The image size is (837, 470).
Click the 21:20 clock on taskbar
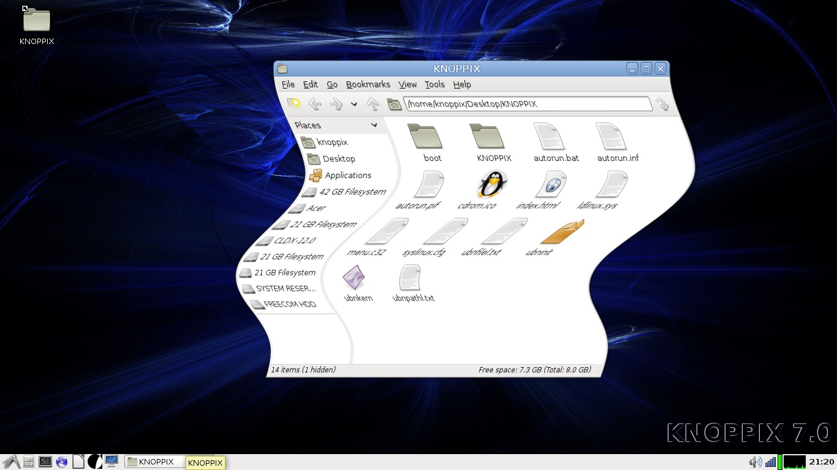coord(822,462)
